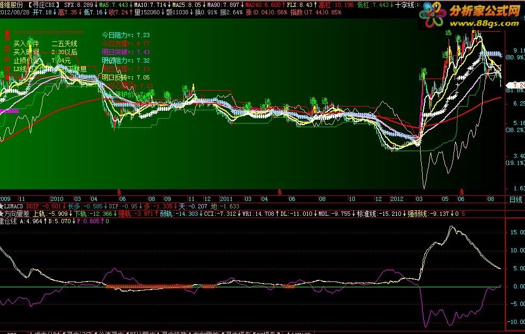Click the closing price 收7.24
This screenshot has height=334, width=525.
tap(119, 12)
